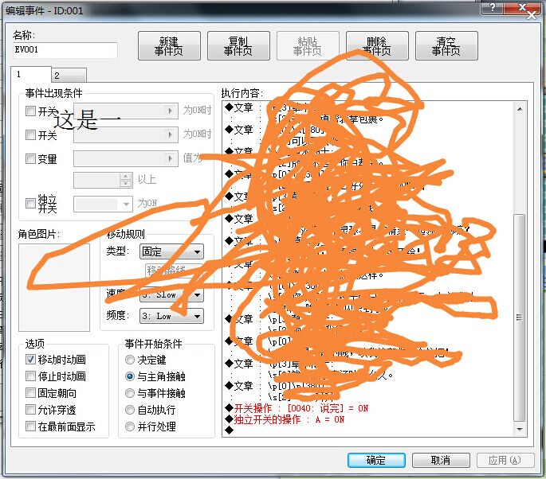546x479 pixels.
Task: Check the 允许穿透 option
Action: pyautogui.click(x=30, y=410)
